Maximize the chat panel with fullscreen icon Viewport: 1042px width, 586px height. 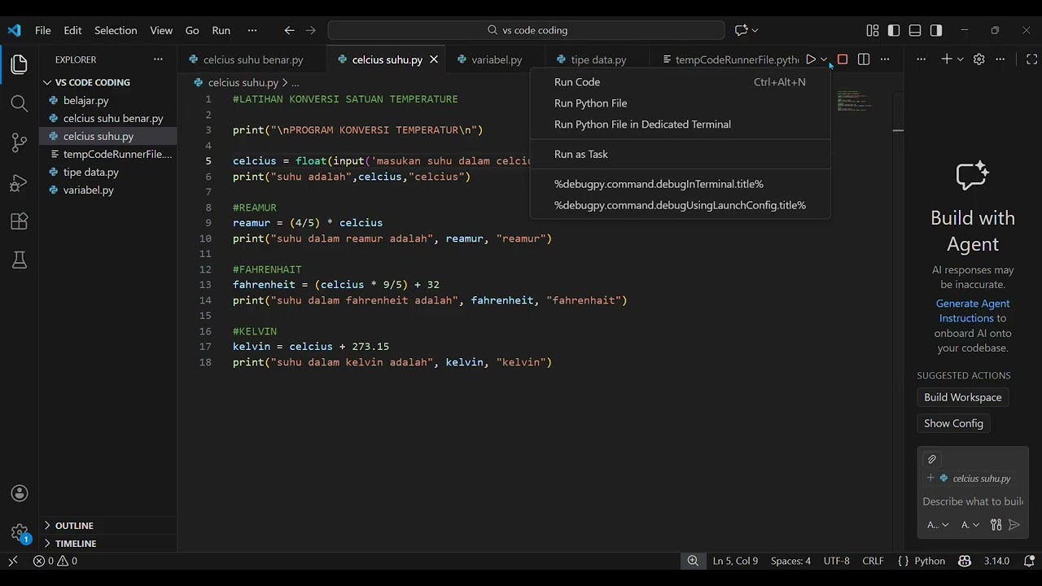click(x=1031, y=59)
